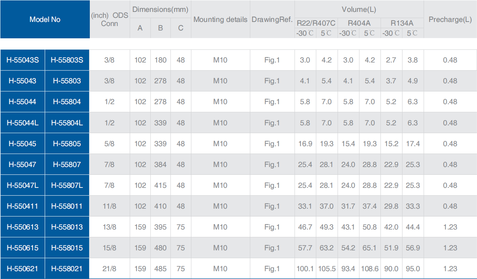This screenshot has width=477, height=279.
Task: Click the 21/8 ODS connection value
Action: (x=110, y=269)
